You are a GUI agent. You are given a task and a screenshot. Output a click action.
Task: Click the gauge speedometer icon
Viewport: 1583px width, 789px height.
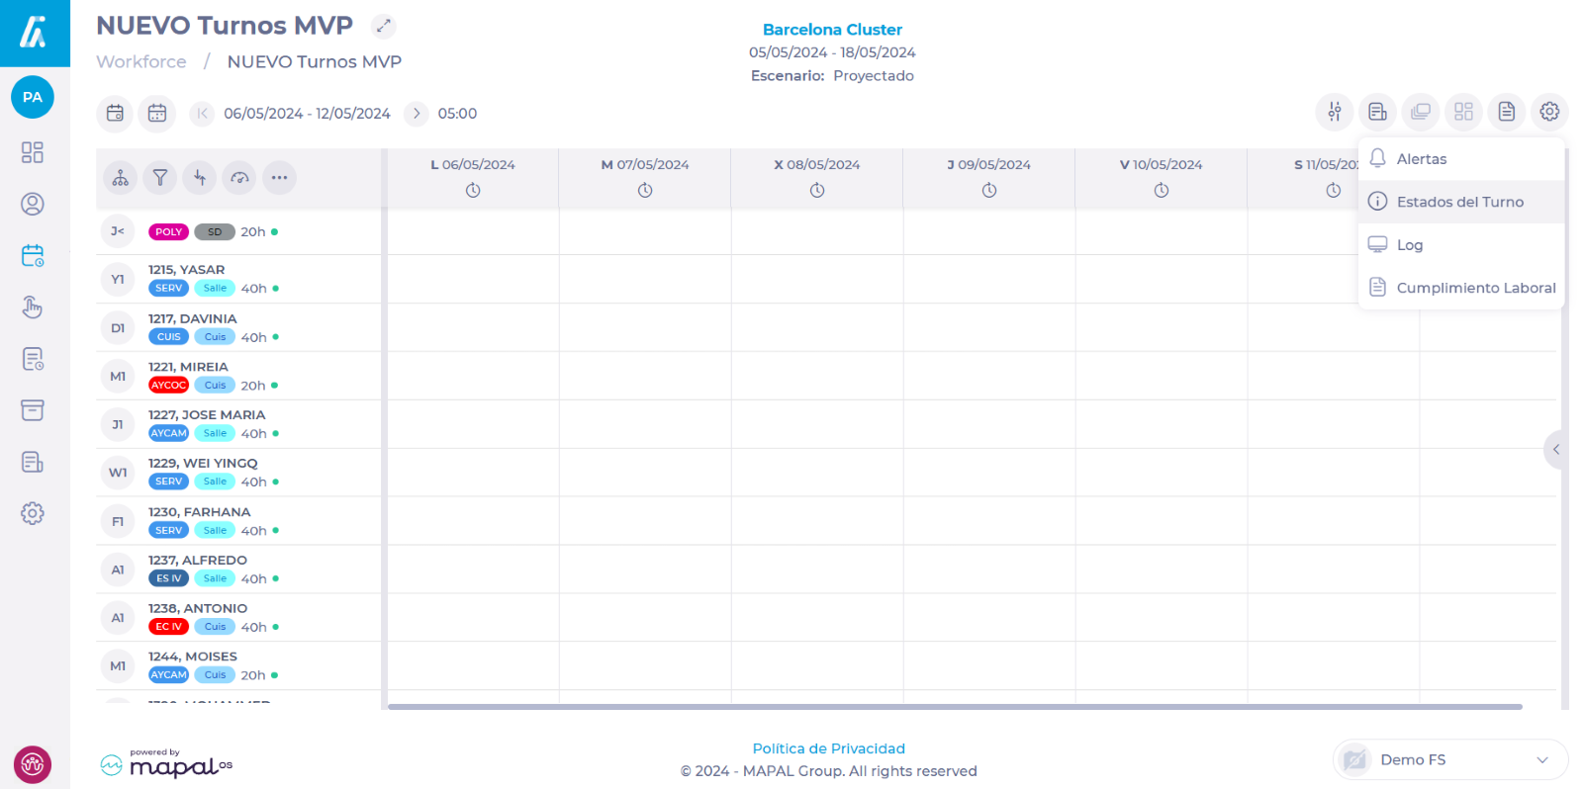coord(239,178)
